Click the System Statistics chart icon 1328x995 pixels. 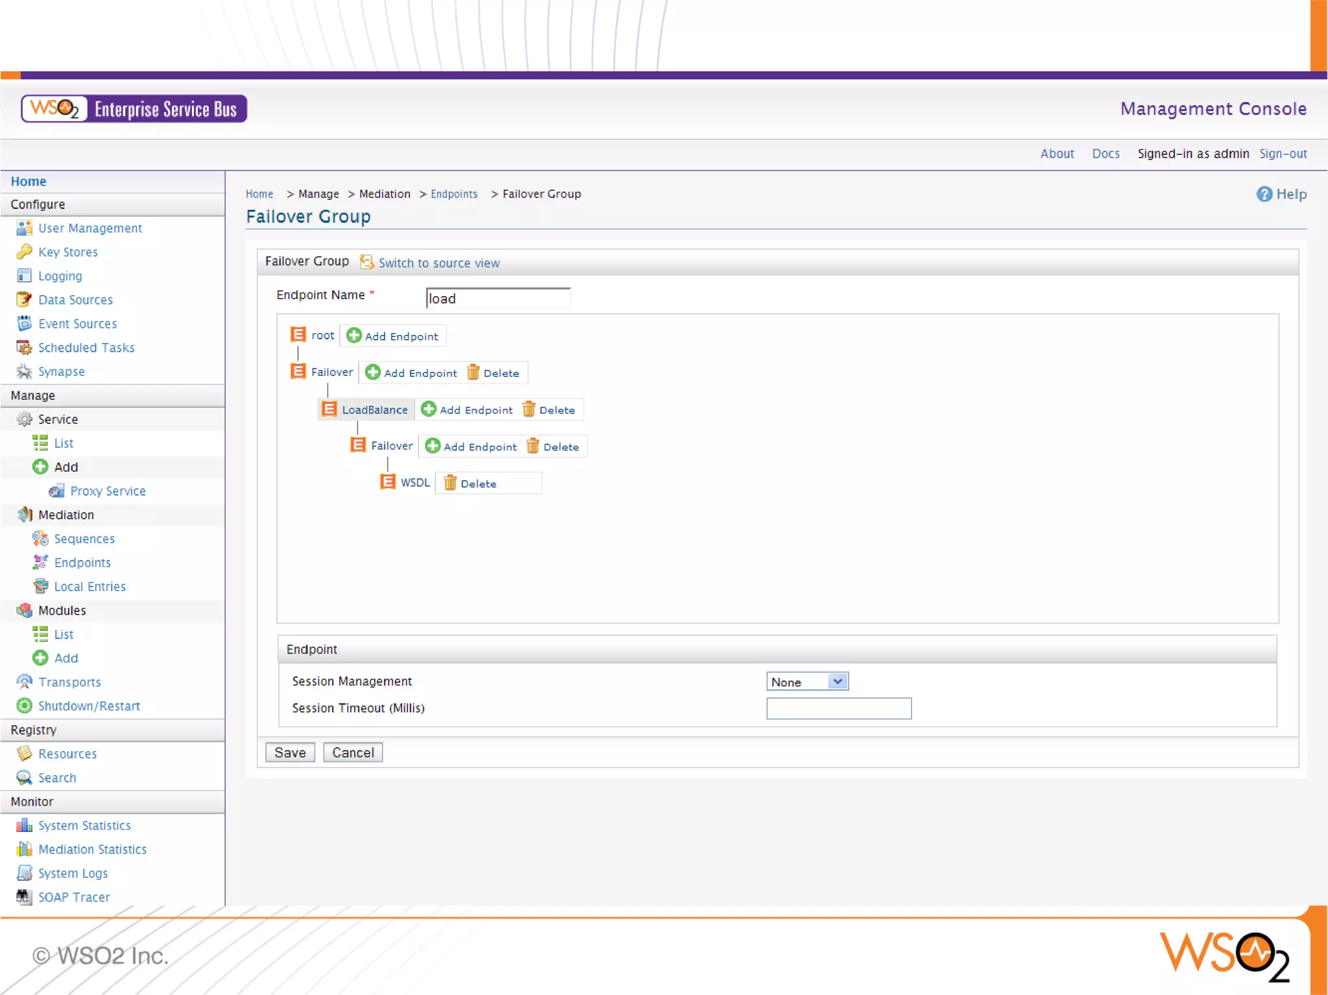pos(24,825)
